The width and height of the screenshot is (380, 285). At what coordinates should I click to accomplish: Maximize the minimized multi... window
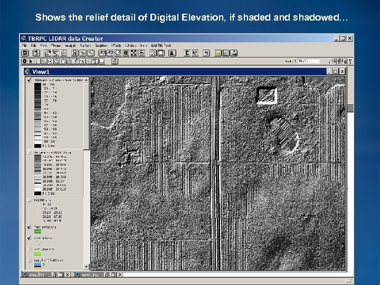point(61,275)
